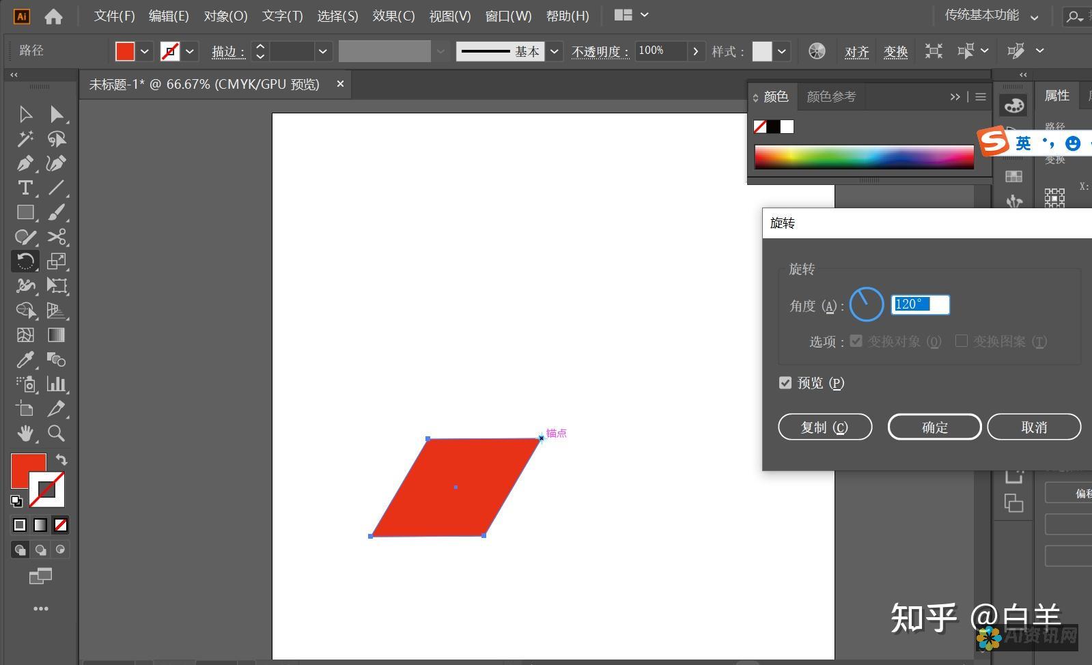This screenshot has width=1092, height=665.
Task: Select the Paintbrush tool
Action: pyautogui.click(x=57, y=212)
